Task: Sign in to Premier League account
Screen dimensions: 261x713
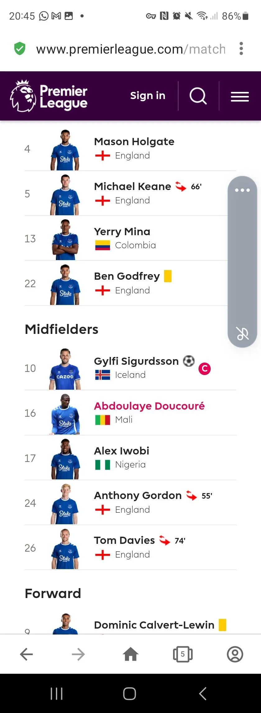Action: click(148, 96)
